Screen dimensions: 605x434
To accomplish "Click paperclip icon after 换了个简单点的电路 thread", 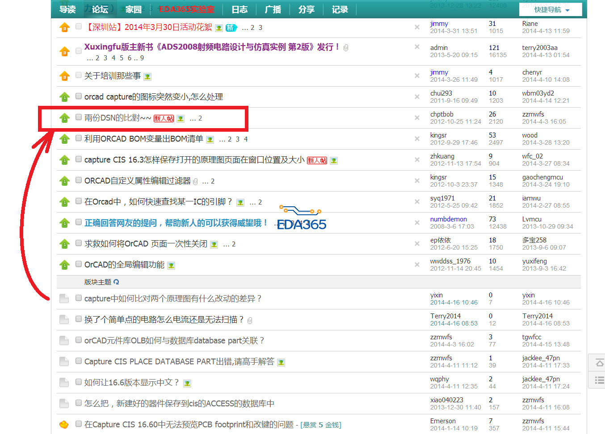I will [250, 320].
